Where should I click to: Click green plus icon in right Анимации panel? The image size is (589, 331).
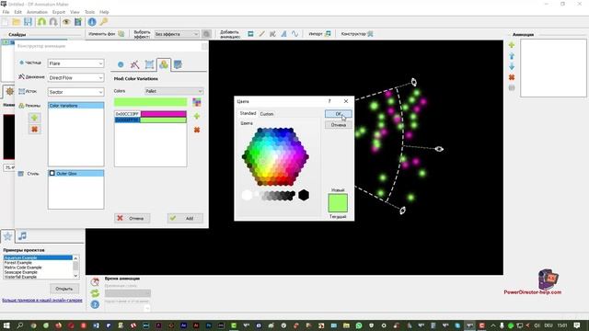512,45
